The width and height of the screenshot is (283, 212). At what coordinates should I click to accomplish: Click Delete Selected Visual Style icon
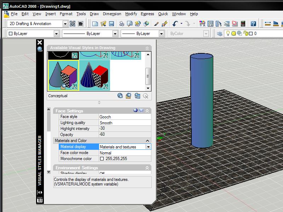click(x=146, y=96)
